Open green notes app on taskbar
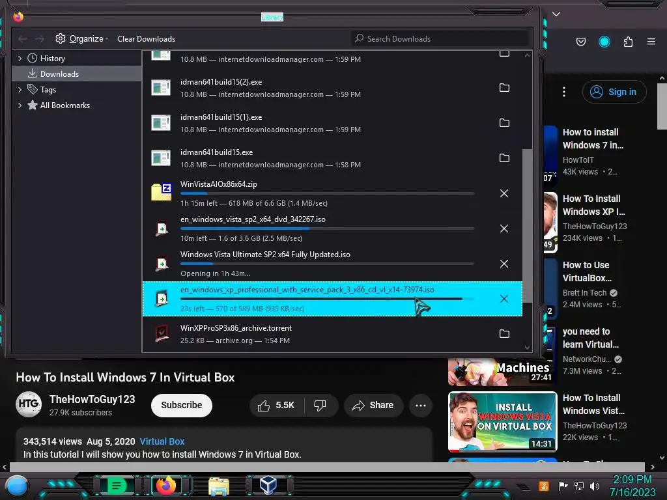 coord(116,486)
